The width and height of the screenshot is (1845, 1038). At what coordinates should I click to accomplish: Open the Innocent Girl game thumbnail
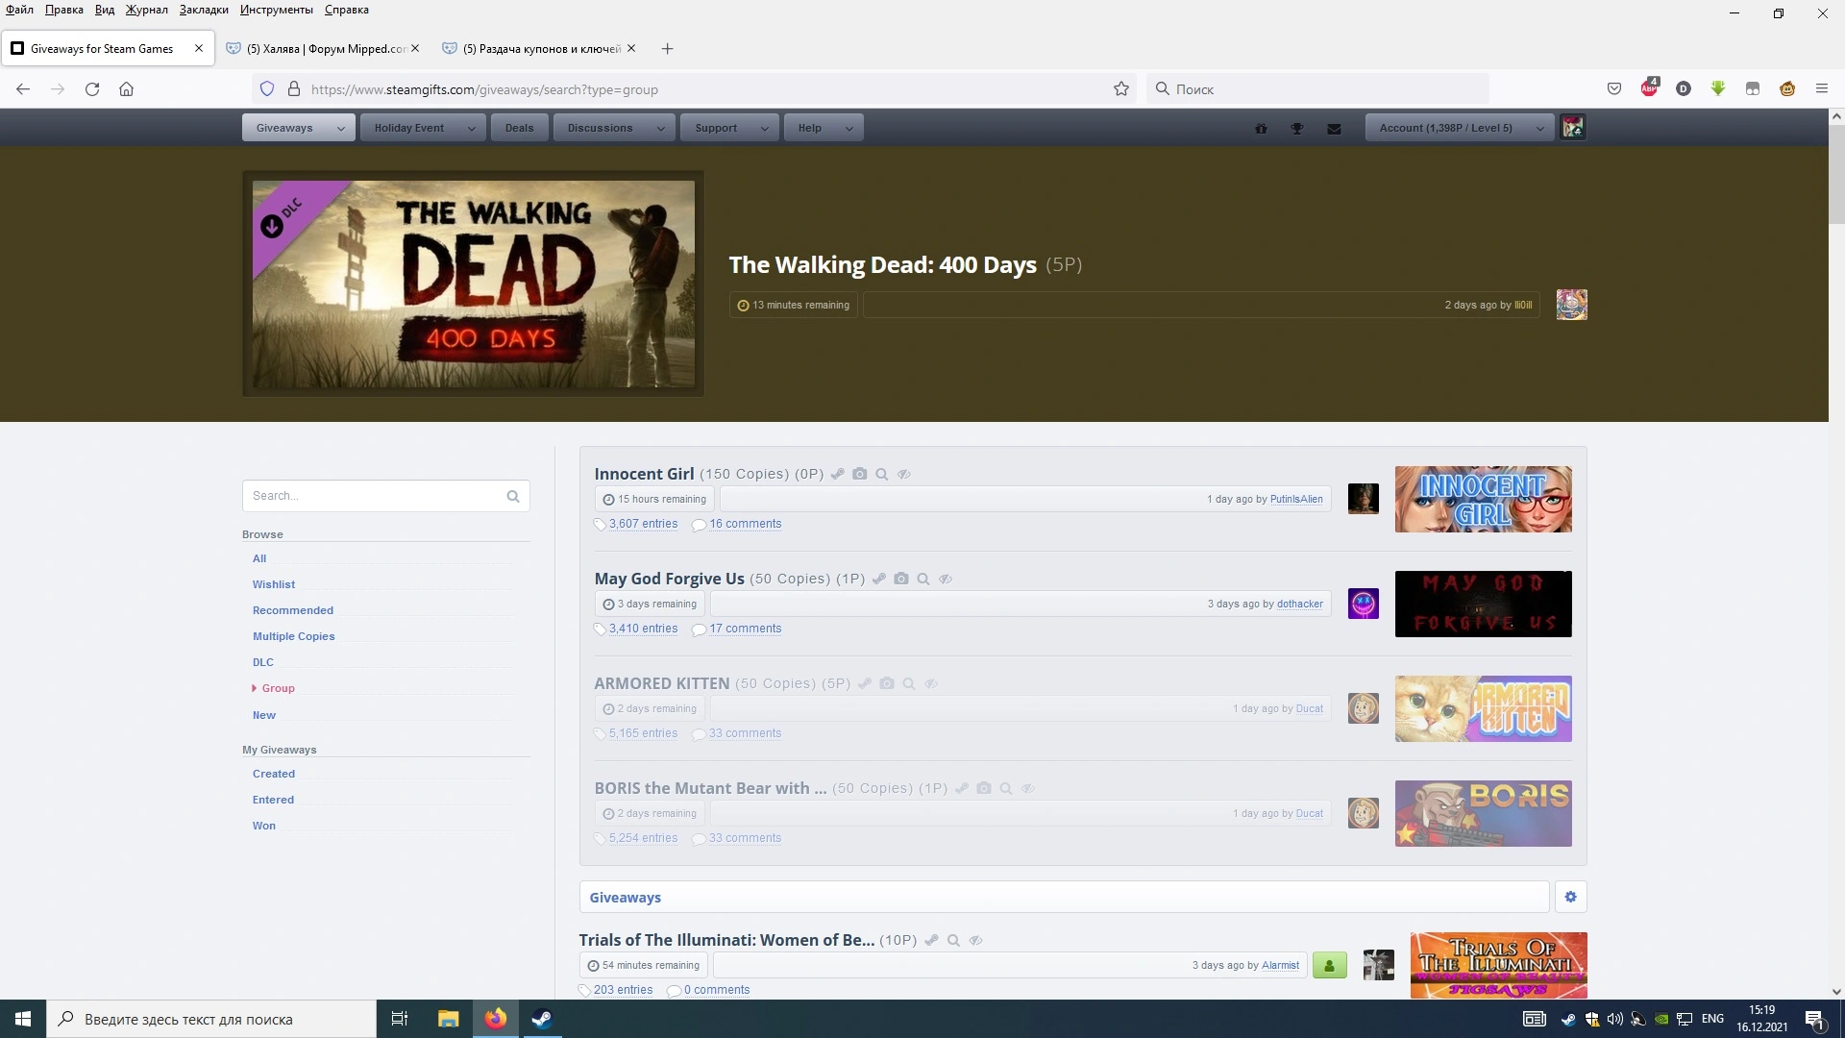click(x=1484, y=499)
